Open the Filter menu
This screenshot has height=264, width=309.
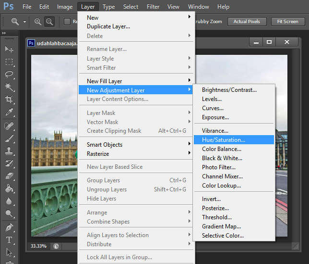pos(153,7)
